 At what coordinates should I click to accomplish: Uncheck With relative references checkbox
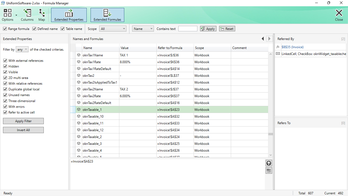coord(5,84)
